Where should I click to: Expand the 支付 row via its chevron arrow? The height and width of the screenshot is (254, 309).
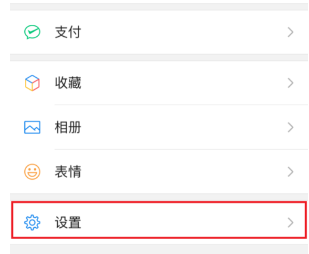[x=290, y=32]
